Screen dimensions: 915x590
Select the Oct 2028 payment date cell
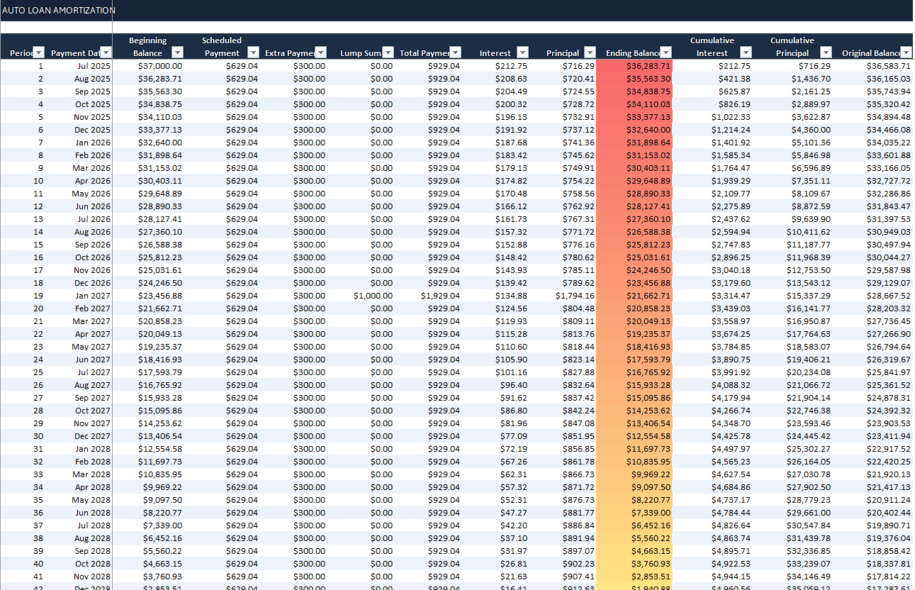[x=79, y=564]
